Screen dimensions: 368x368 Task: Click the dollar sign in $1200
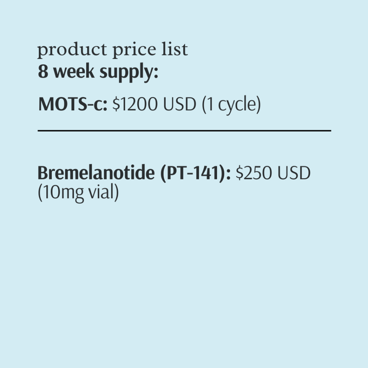(x=116, y=104)
